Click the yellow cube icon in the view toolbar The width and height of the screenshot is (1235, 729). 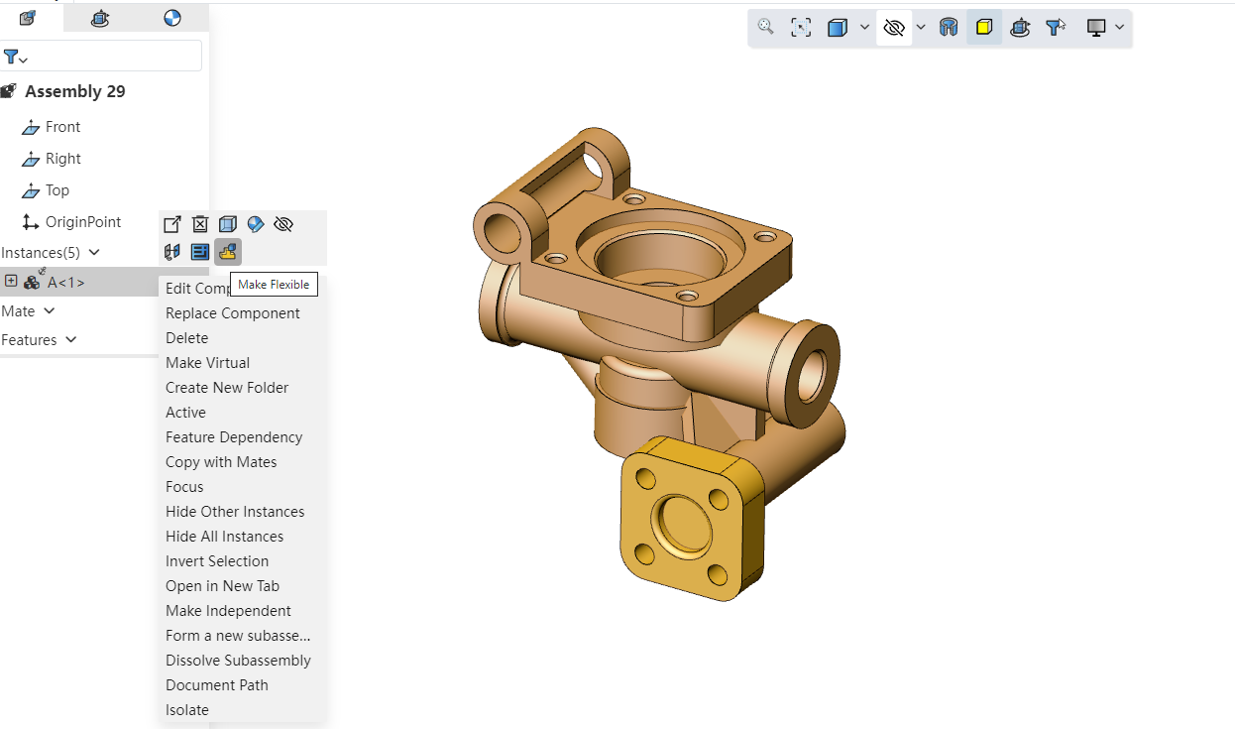984,28
